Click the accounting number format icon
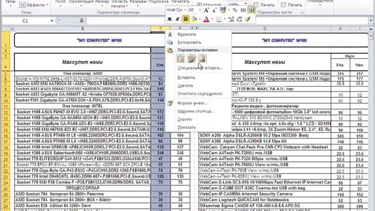375x211 pixels. tap(223, 10)
